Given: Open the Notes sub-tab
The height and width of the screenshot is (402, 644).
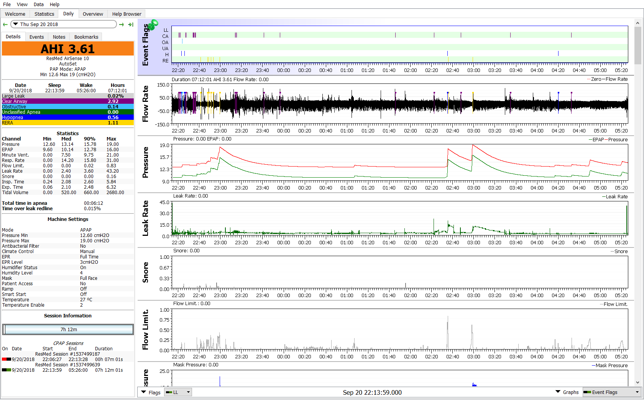Looking at the screenshot, I should 59,37.
